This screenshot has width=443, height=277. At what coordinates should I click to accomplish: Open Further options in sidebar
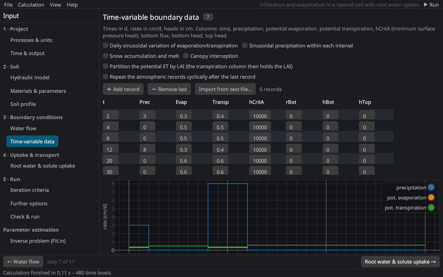click(29, 204)
